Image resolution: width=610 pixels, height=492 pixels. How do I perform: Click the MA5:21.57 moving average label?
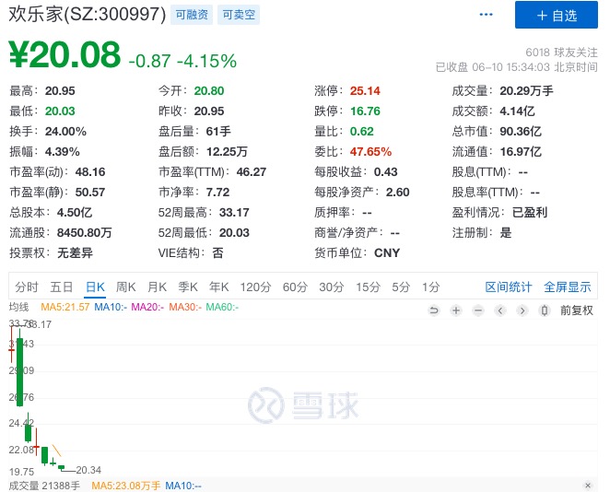pos(65,307)
